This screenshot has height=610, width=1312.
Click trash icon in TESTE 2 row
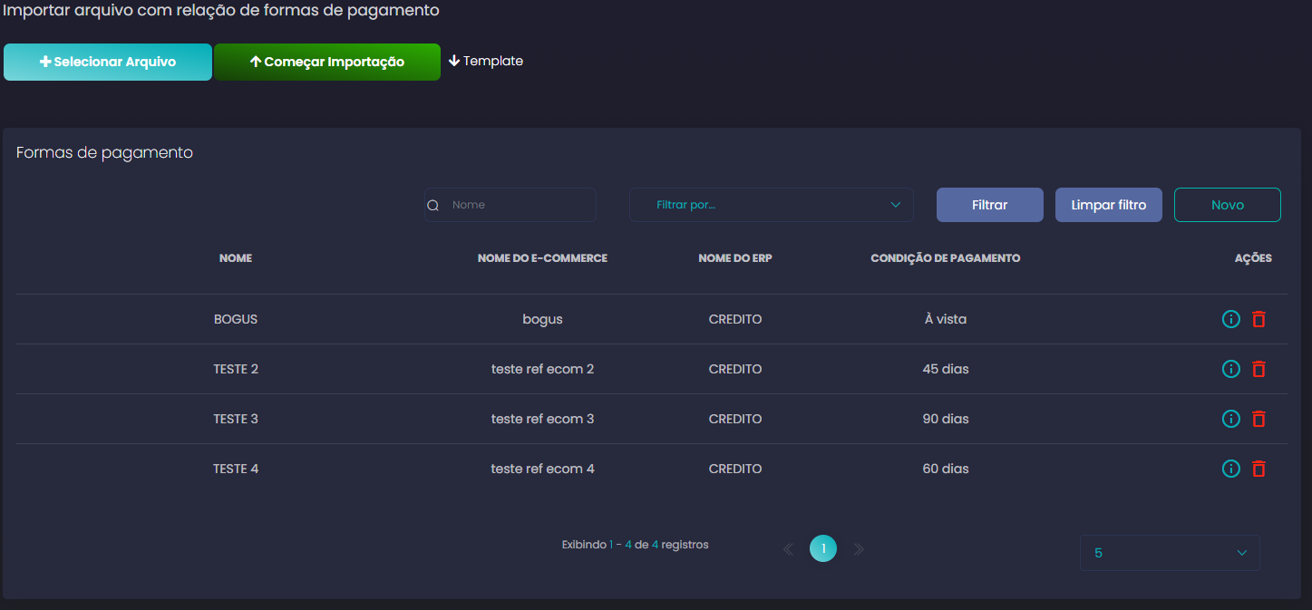[x=1259, y=369]
